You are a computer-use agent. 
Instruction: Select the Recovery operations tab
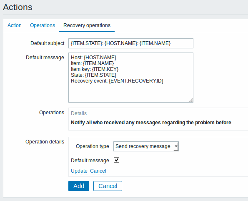[87, 25]
